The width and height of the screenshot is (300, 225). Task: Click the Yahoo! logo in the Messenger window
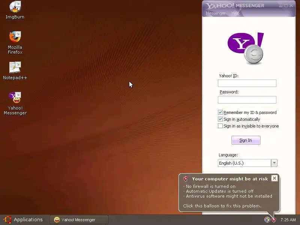point(246,48)
